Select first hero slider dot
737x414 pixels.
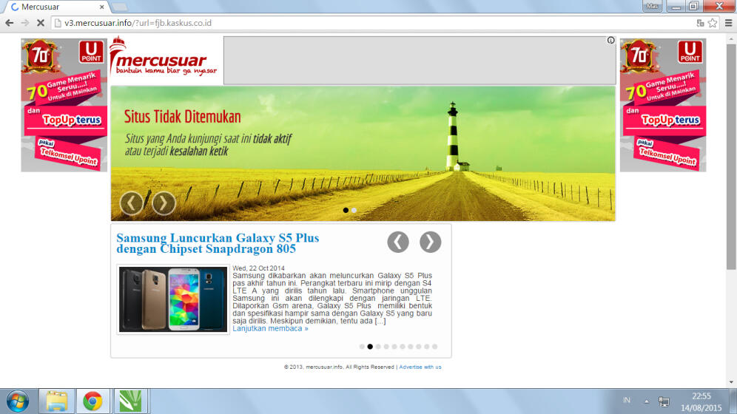(x=346, y=210)
